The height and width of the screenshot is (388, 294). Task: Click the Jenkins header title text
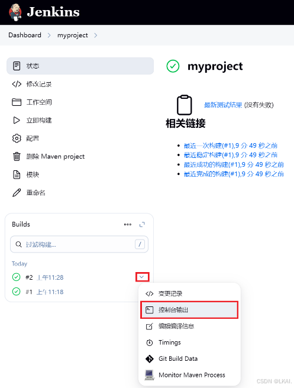click(x=53, y=12)
